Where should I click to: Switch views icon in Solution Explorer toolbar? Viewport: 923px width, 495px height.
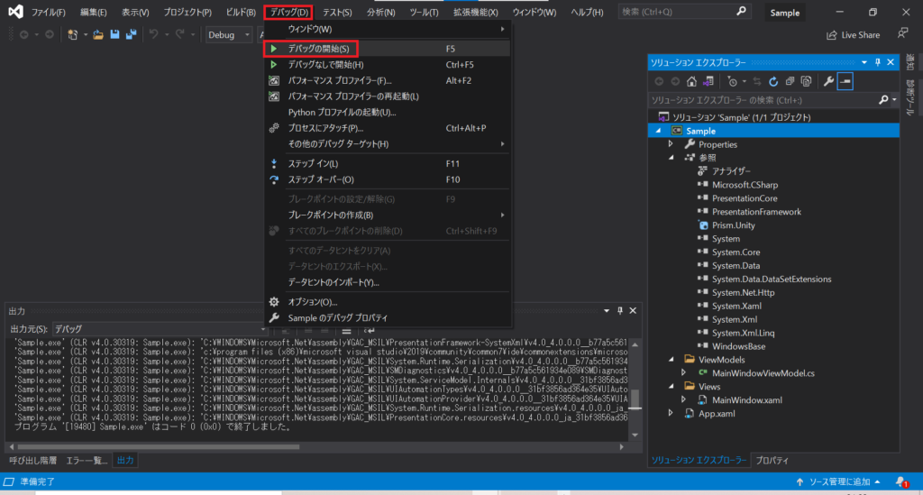(x=708, y=81)
